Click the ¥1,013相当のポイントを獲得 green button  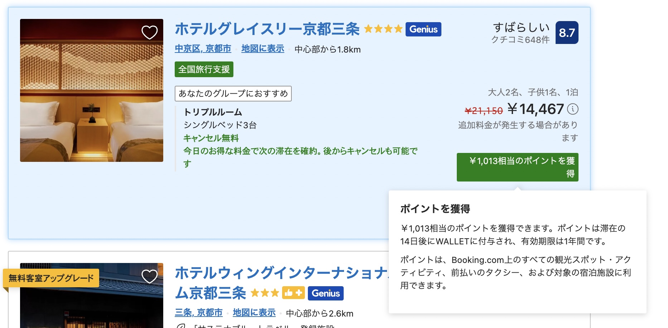click(517, 167)
